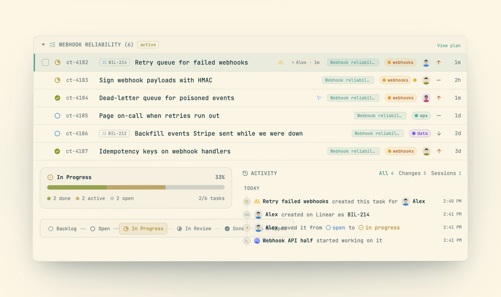
Task: Click the checklist icon beside Webhook Reliability
Action: [x=52, y=45]
